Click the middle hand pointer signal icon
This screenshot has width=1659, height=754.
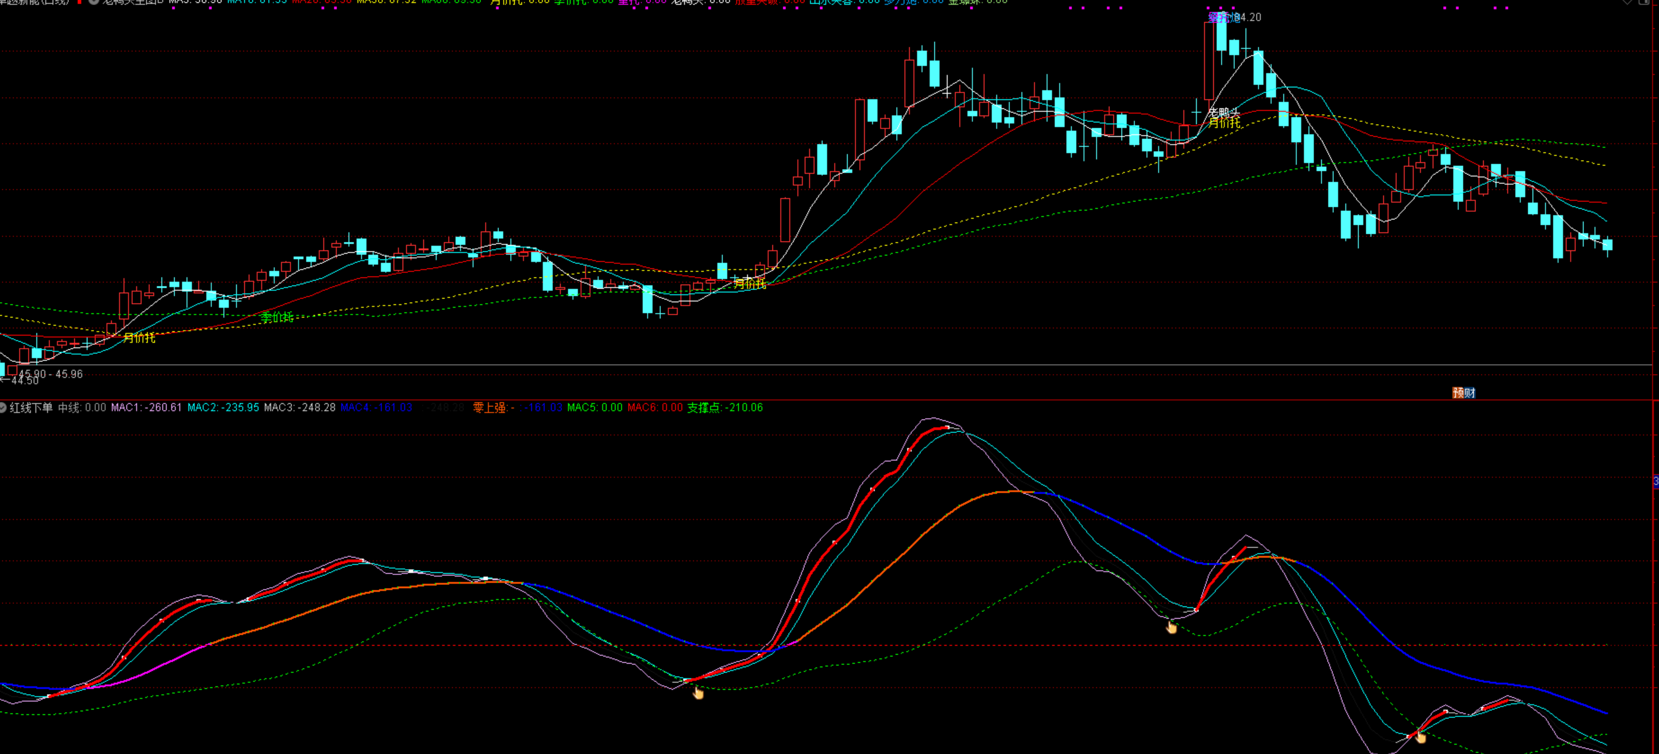coord(1171,626)
